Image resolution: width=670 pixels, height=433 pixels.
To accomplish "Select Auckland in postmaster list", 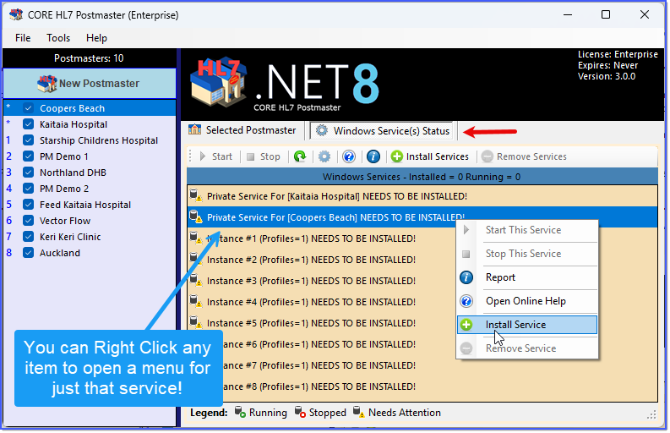I will pos(60,253).
